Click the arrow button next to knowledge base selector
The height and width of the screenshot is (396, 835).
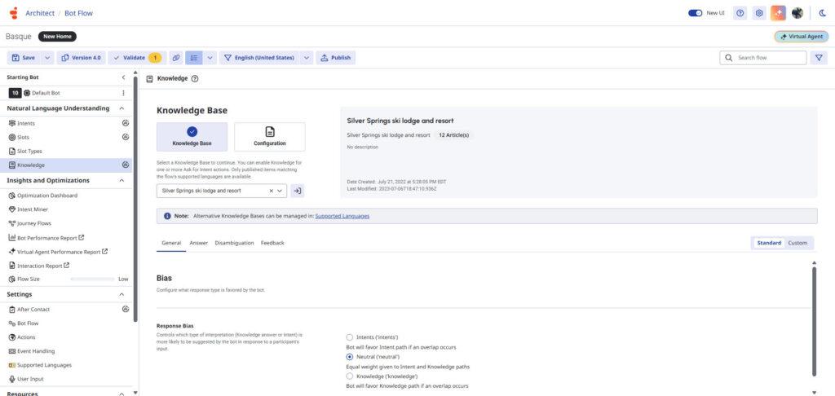(x=298, y=191)
